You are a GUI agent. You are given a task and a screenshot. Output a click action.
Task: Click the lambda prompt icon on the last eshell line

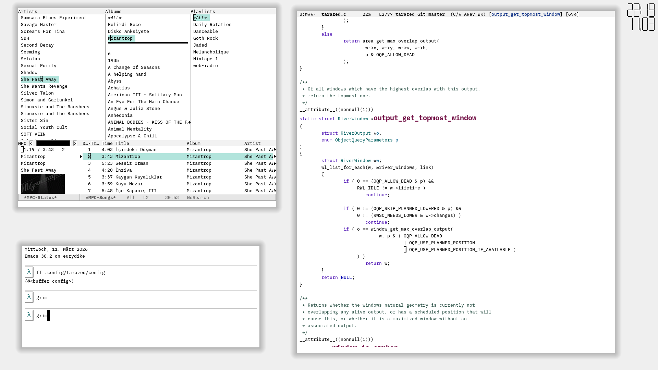29,315
